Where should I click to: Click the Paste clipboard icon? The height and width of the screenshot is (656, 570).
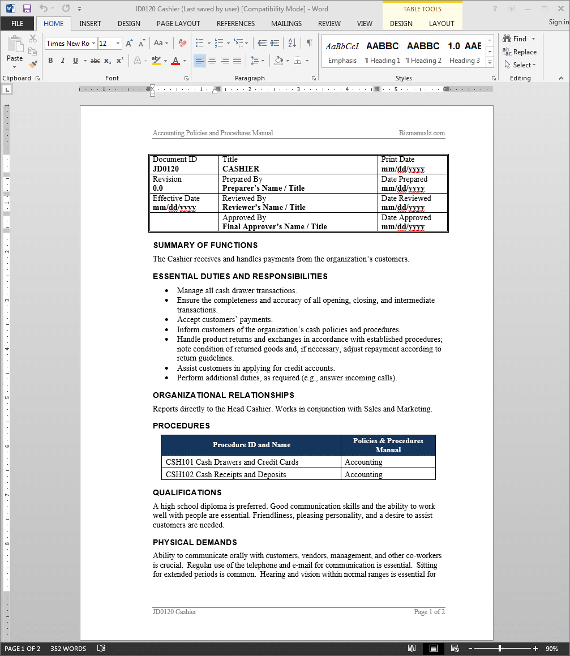tap(15, 45)
